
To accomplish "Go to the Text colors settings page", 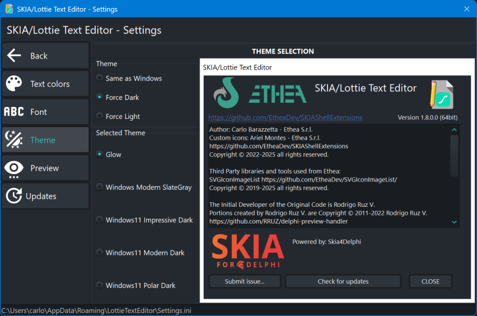I will (x=45, y=84).
